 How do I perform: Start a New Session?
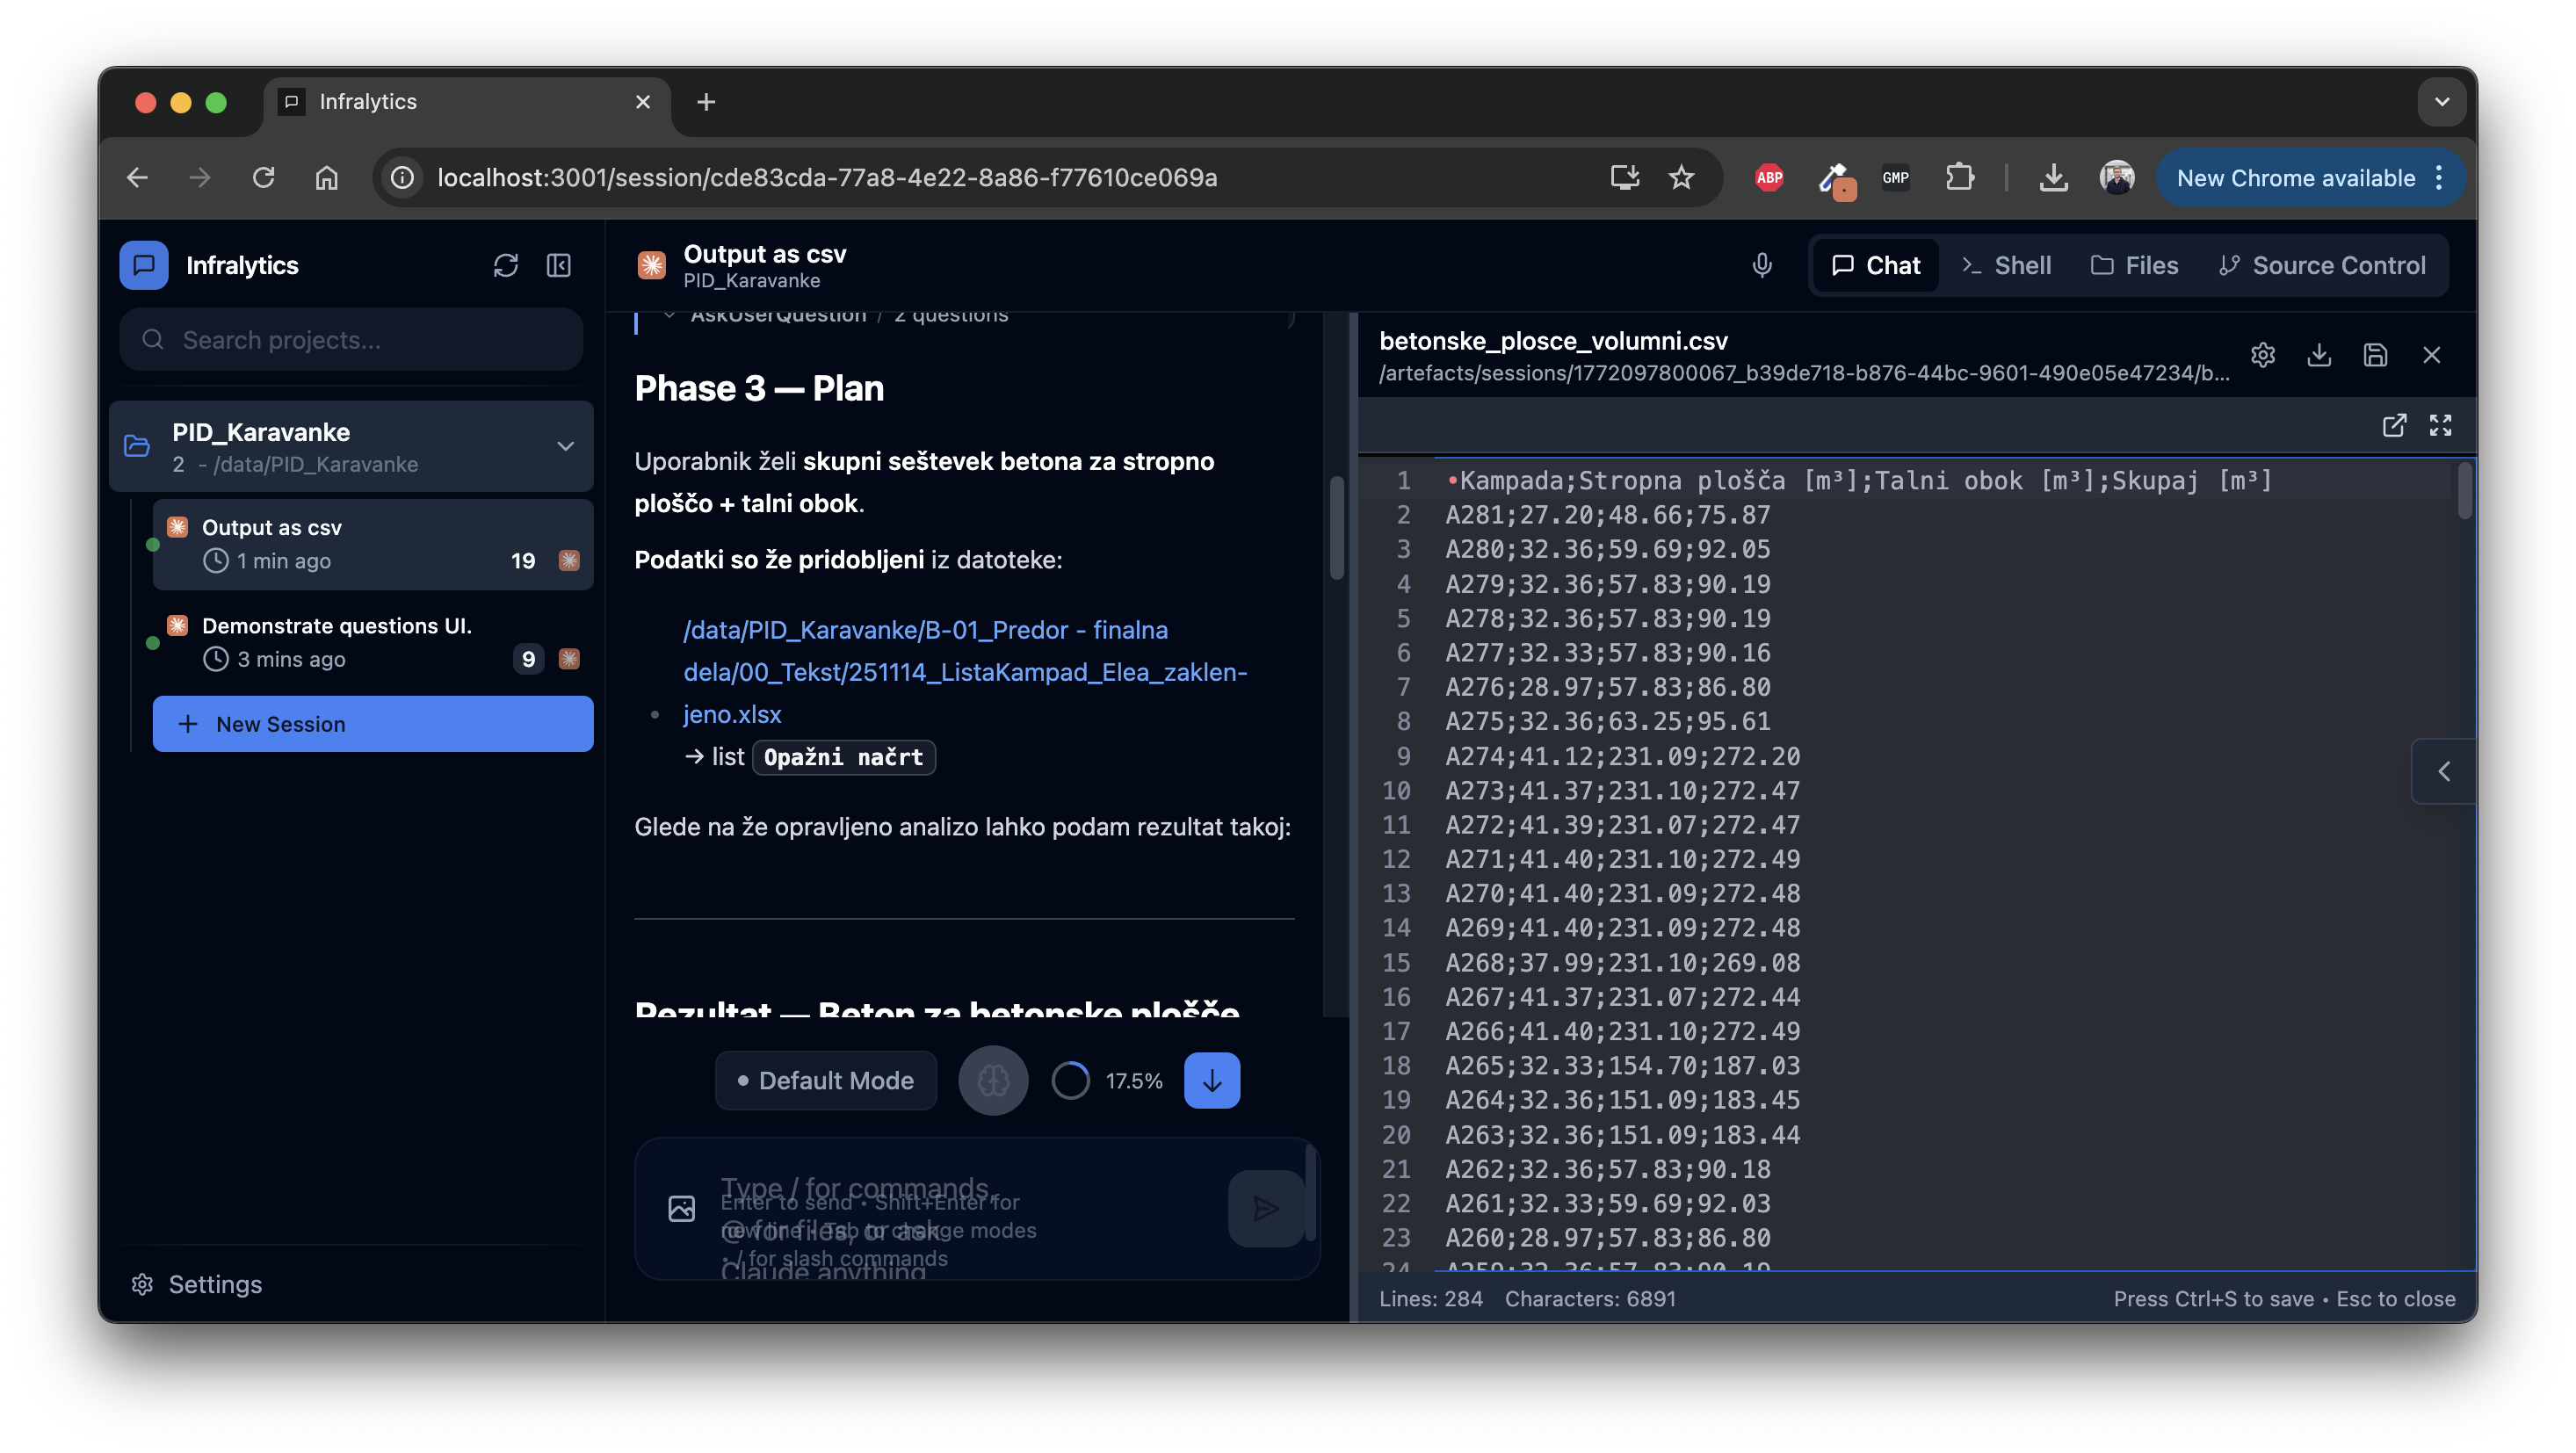click(x=372, y=723)
